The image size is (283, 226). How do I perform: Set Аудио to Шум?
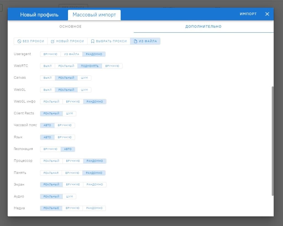(x=69, y=196)
